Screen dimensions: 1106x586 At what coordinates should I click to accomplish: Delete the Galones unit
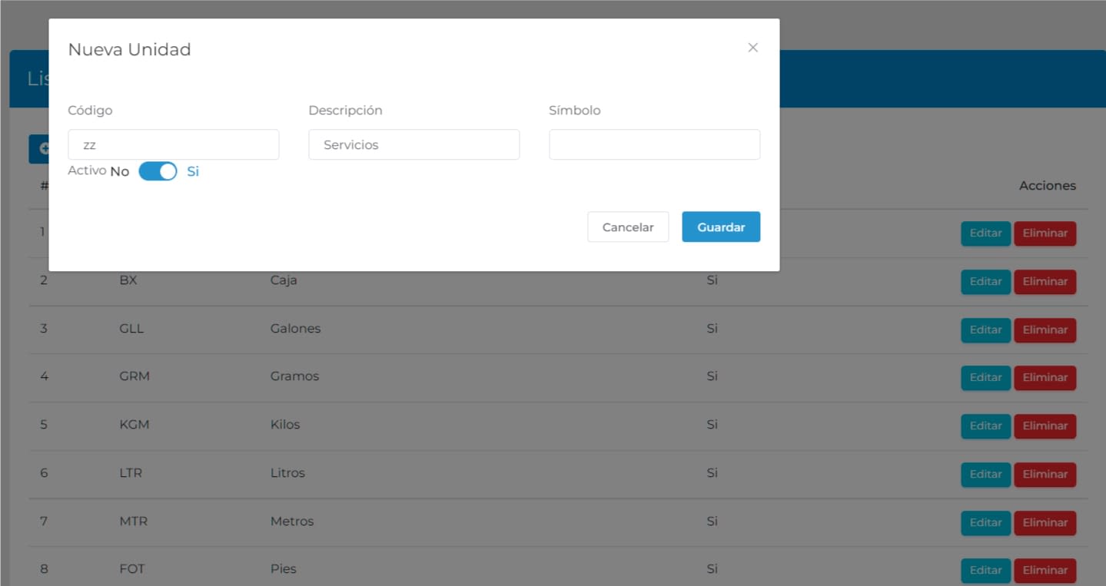(x=1045, y=330)
